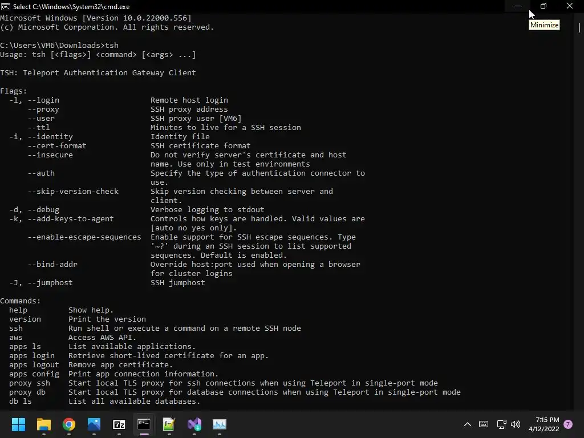
Task: Click the '--bind-addr' flag
Action: point(52,265)
